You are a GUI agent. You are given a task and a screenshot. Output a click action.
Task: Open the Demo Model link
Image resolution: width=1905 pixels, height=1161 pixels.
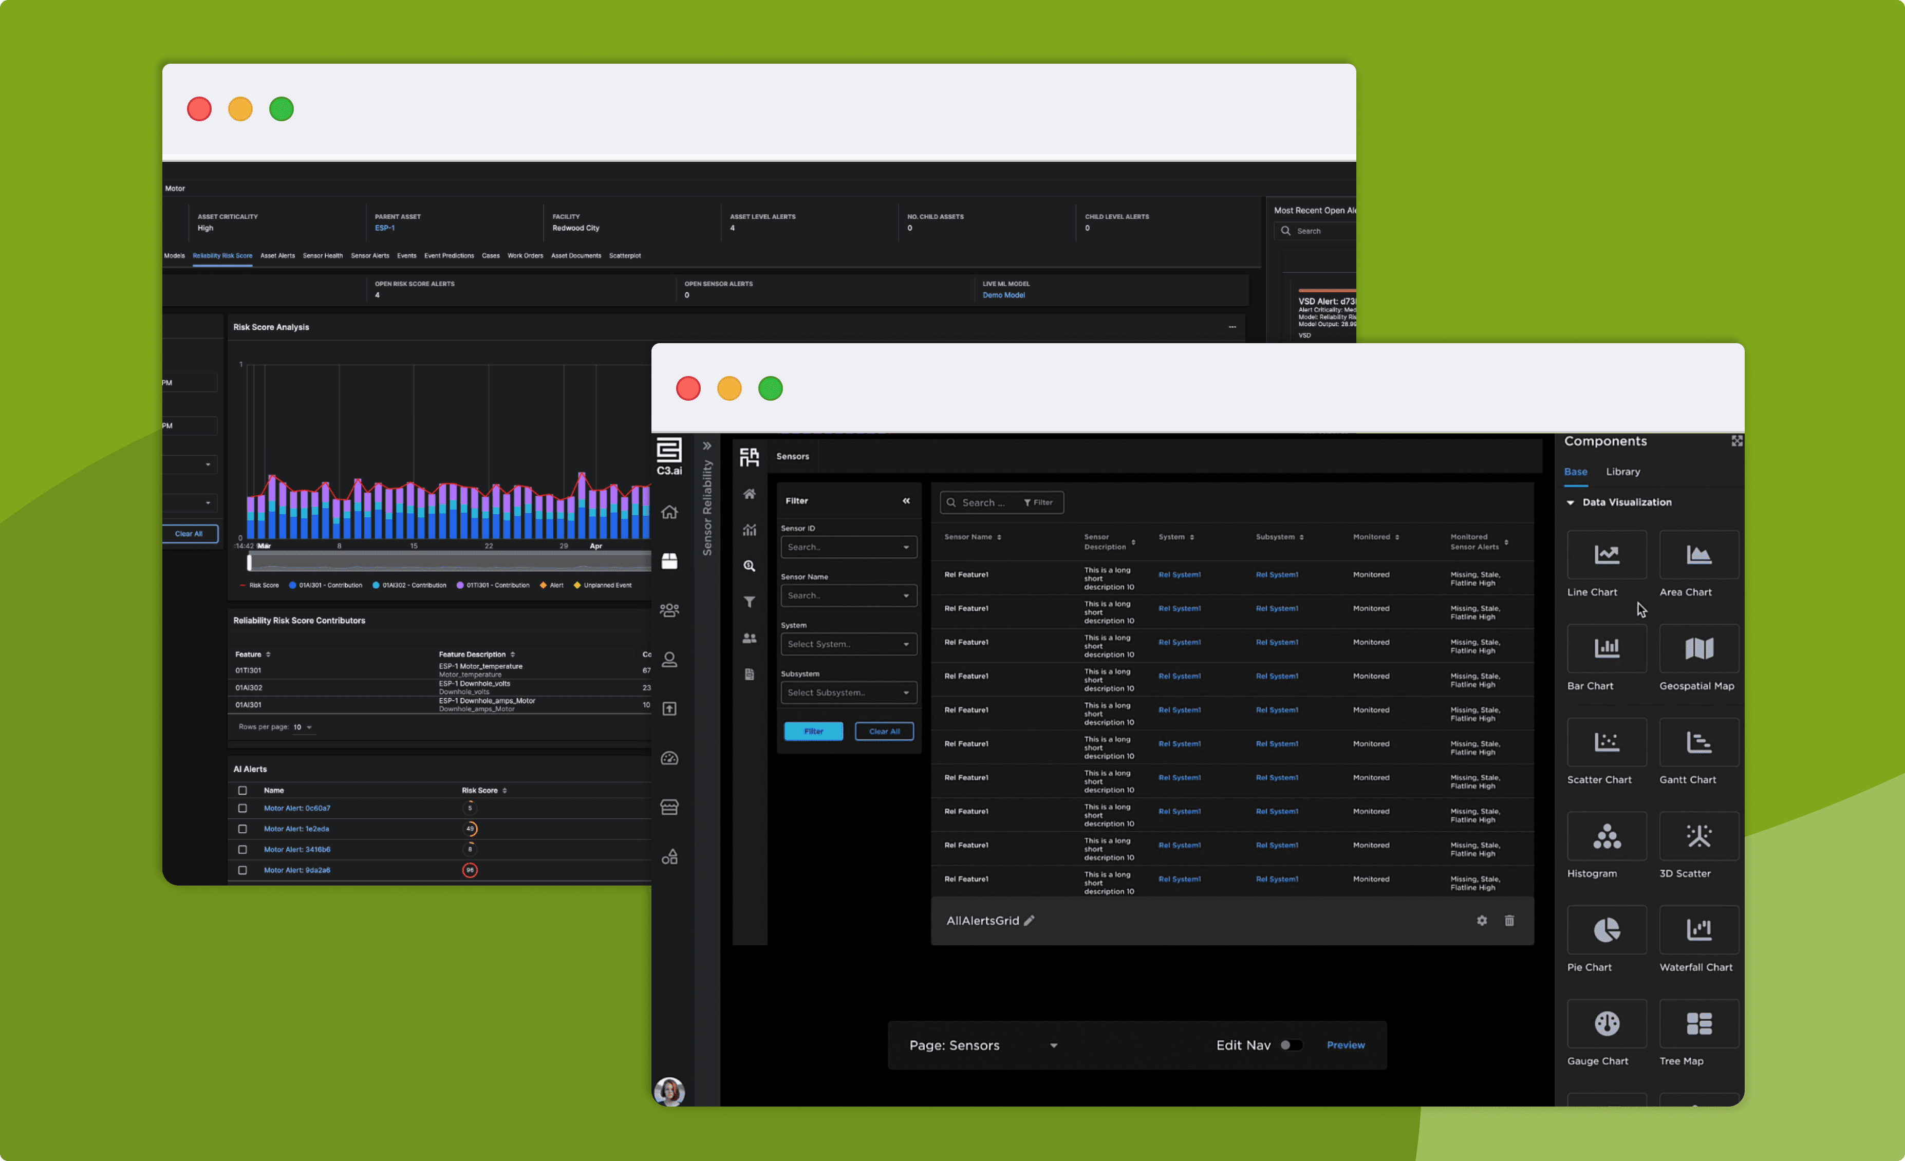pyautogui.click(x=1003, y=295)
